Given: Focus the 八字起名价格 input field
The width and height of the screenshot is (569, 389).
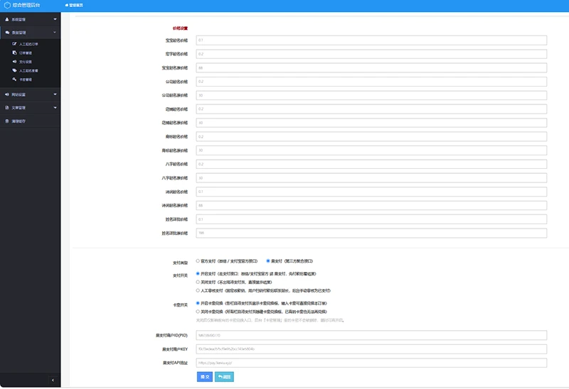Looking at the screenshot, I should point(371,164).
